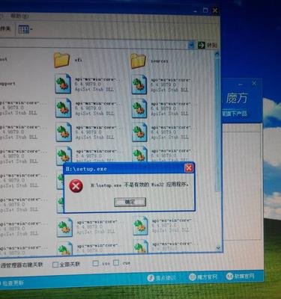This screenshot has height=299, width=281.
Task: Click the Explorer file list scroll-up arrow
Action: coord(217,55)
